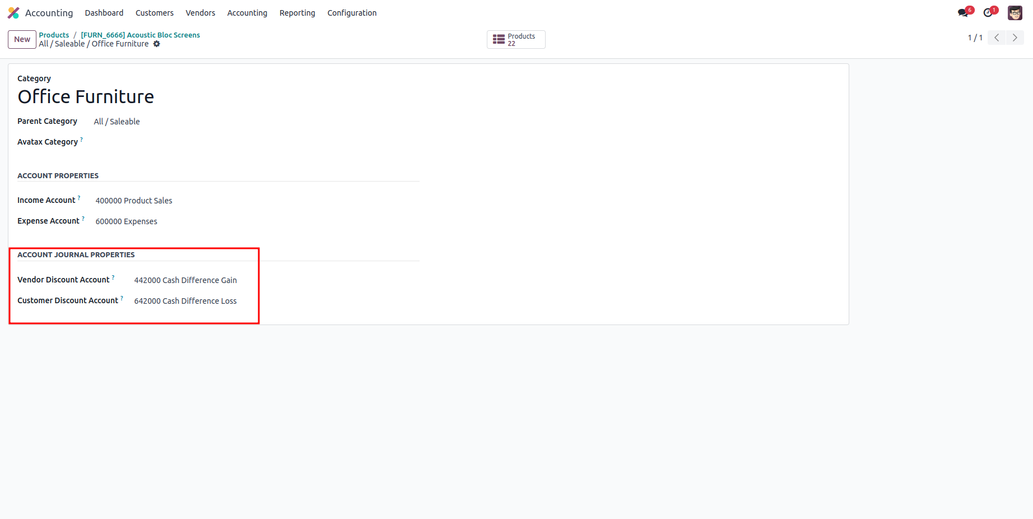Open the Reporting menu
The width and height of the screenshot is (1033, 519).
pyautogui.click(x=297, y=13)
